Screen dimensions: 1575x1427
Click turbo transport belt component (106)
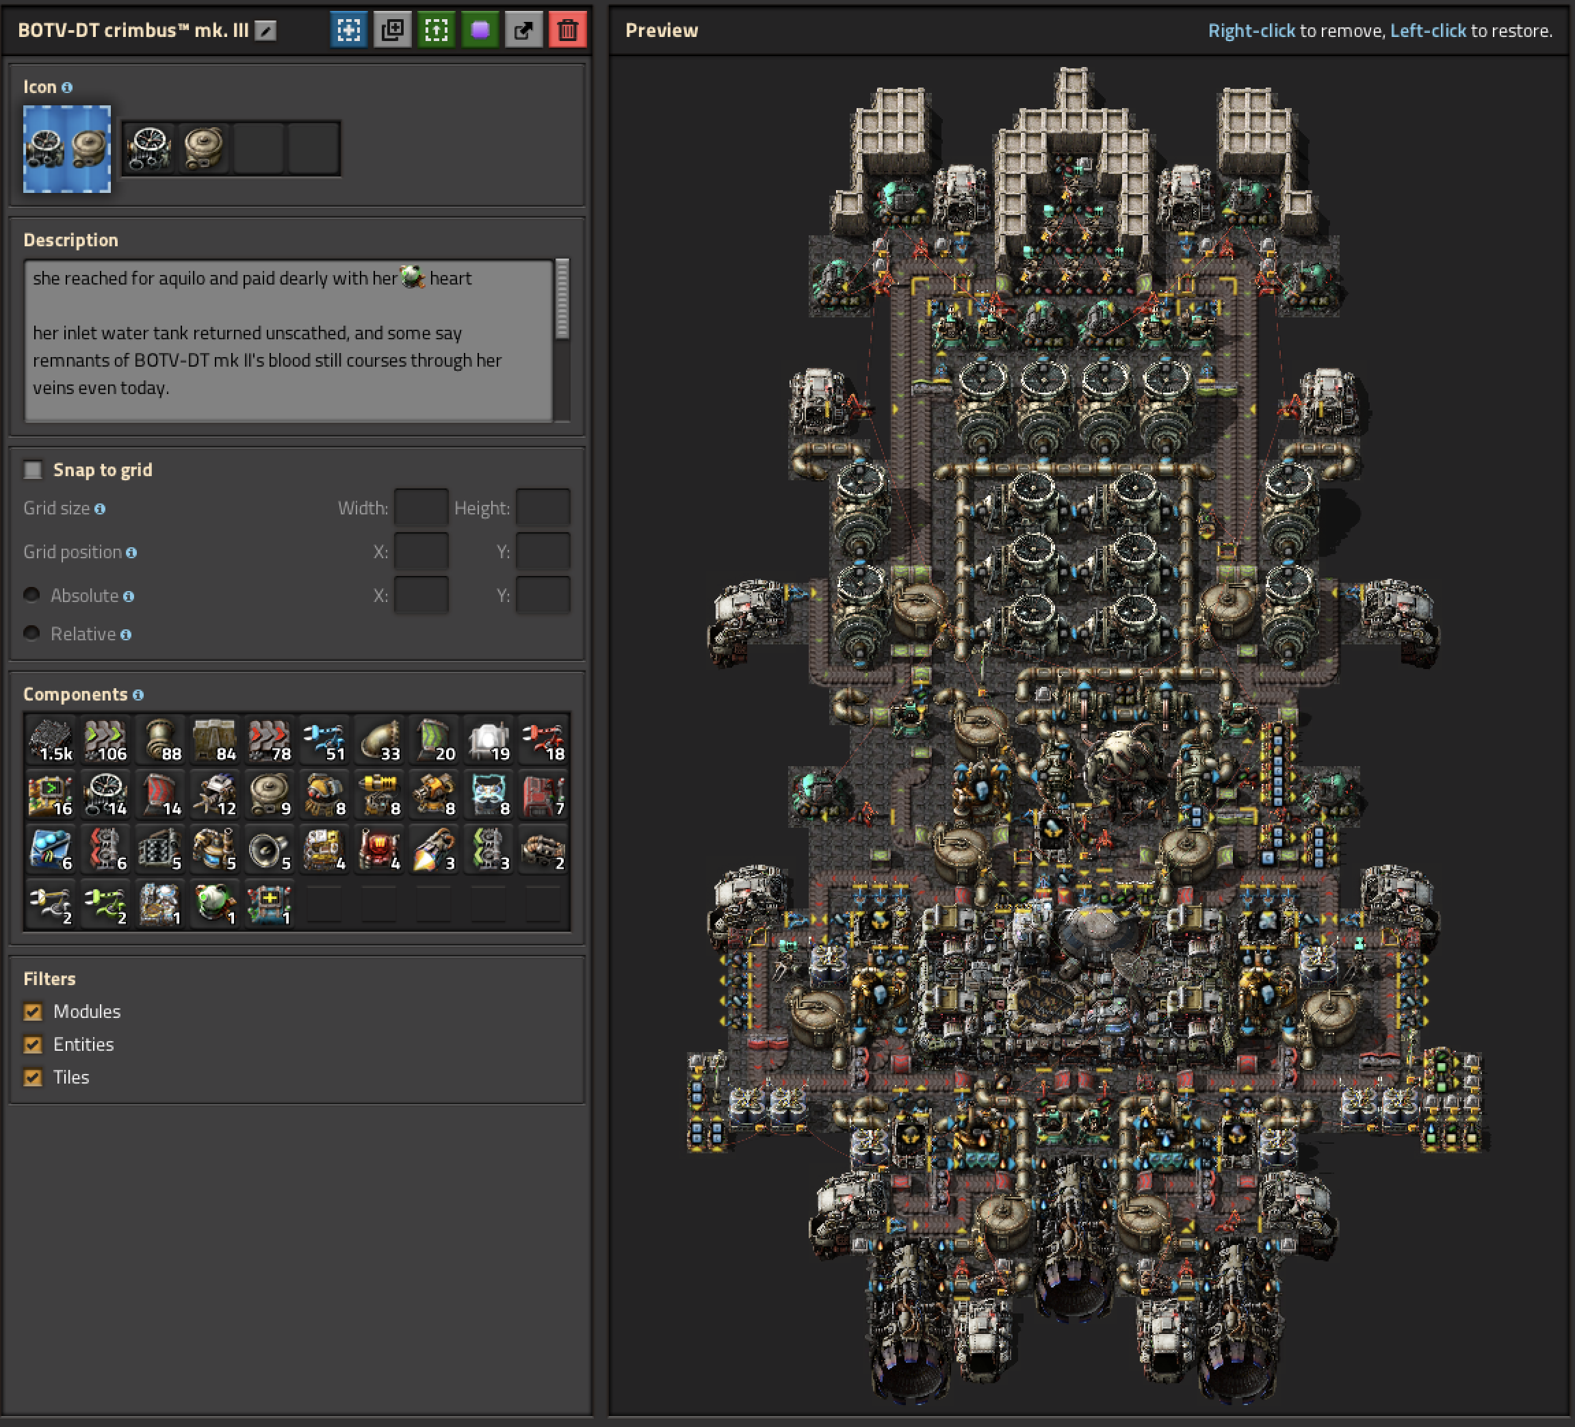click(x=105, y=739)
